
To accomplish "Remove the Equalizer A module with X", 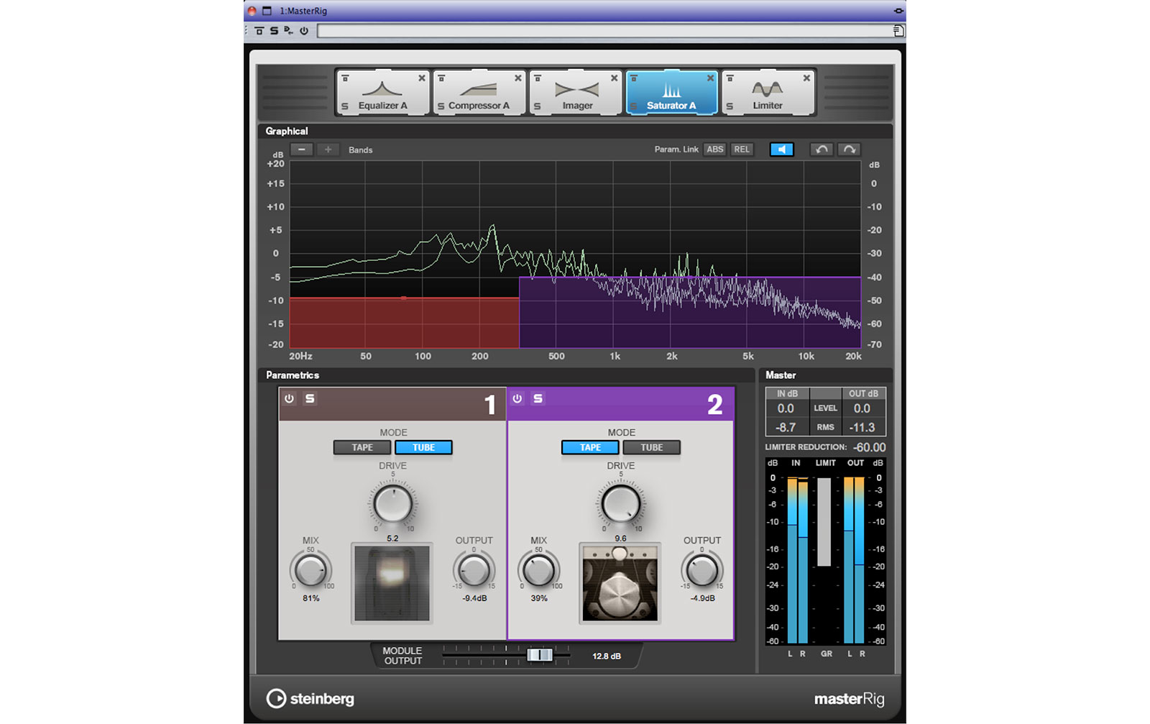I will pos(422,78).
